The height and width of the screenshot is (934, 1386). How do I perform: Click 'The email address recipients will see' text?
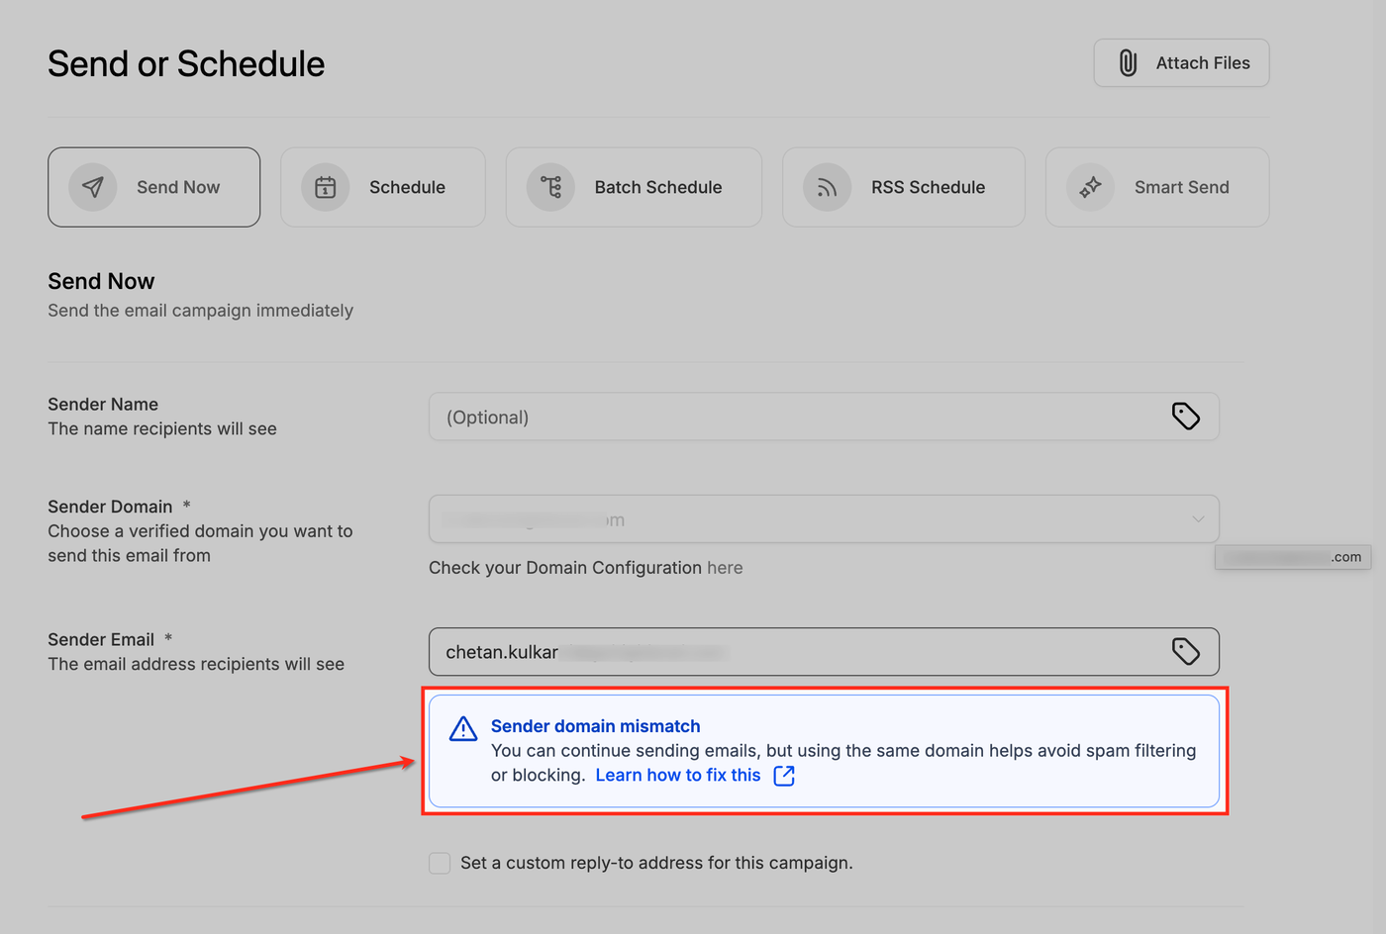tap(196, 664)
